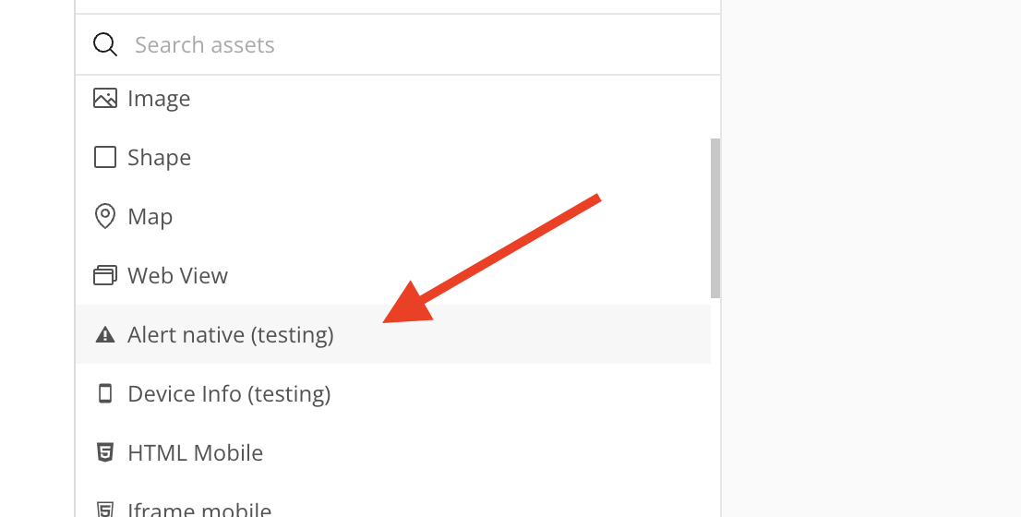Select the Device Info (testing) label
Viewport: 1021px width, 517px height.
[229, 394]
